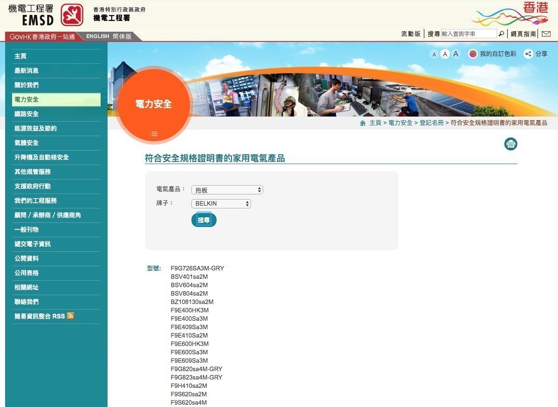The height and width of the screenshot is (407, 558).
Task: Open 鐵路安全 in the sidebar menu
Action: (56, 114)
